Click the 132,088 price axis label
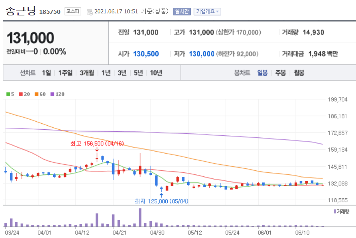356x238 pixels. point(337,184)
